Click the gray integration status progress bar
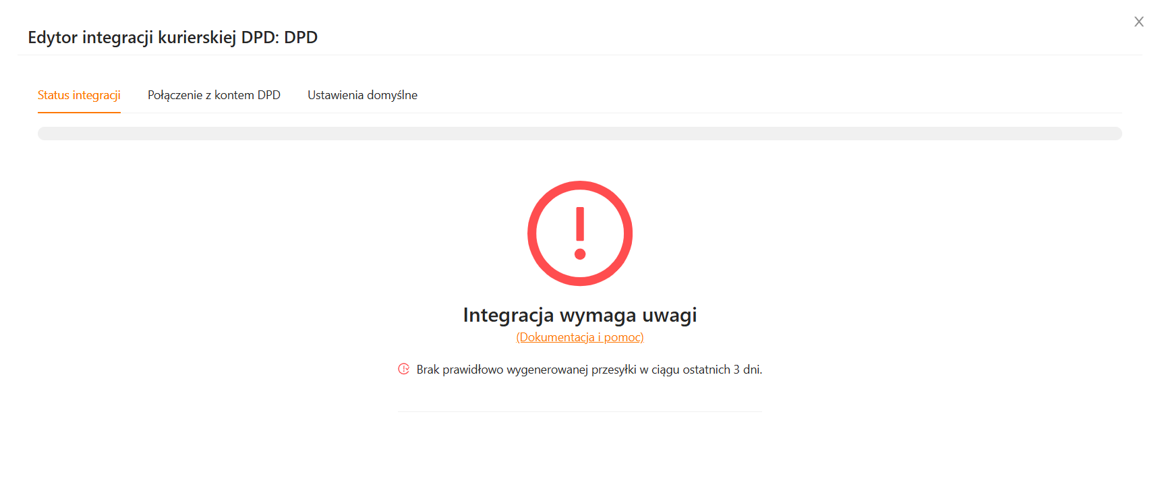This screenshot has width=1160, height=493. [579, 134]
